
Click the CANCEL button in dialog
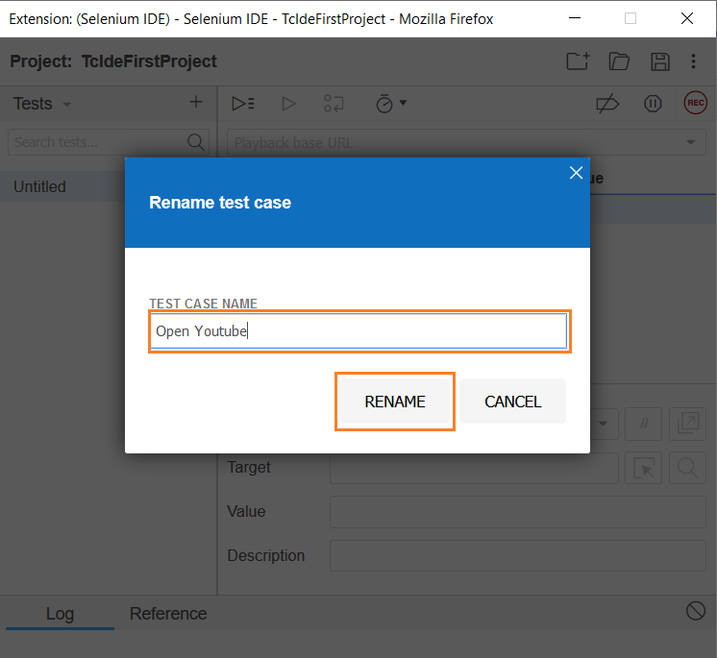[512, 402]
